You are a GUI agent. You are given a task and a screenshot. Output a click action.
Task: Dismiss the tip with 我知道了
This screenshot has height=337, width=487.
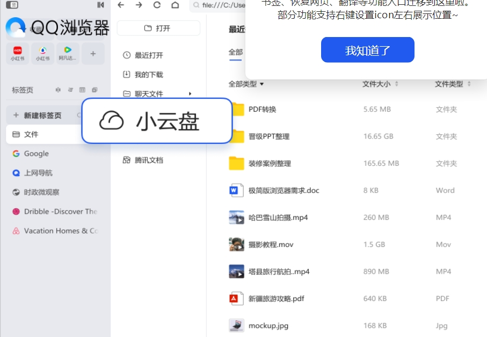[367, 50]
